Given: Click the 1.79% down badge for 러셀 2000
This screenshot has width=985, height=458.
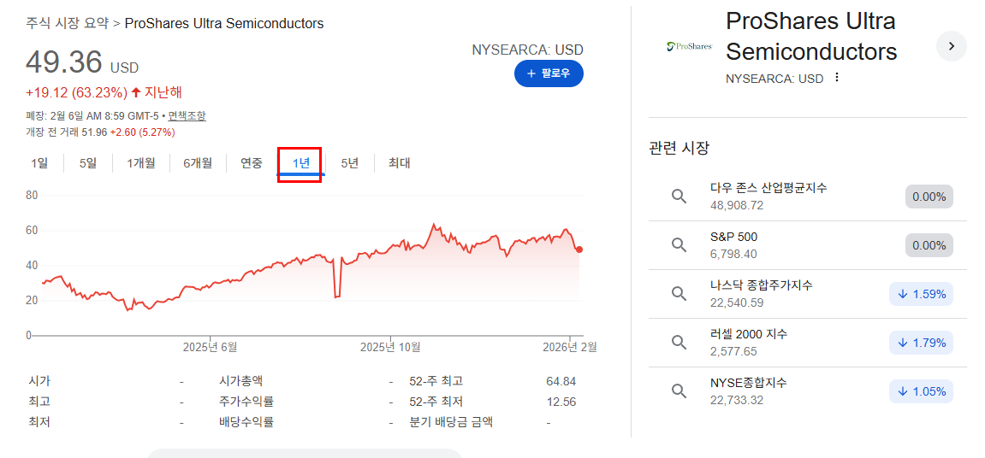Looking at the screenshot, I should point(922,343).
